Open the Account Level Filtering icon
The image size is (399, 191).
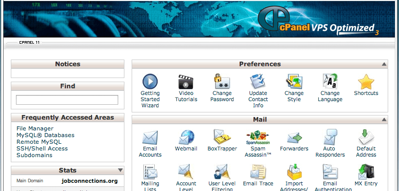(186, 172)
